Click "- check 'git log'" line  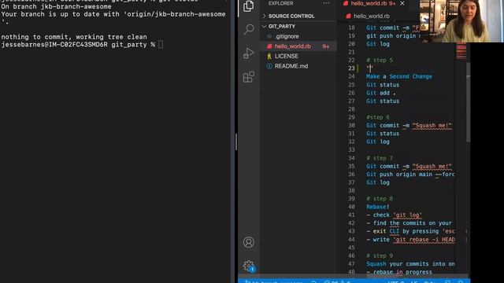coord(394,215)
